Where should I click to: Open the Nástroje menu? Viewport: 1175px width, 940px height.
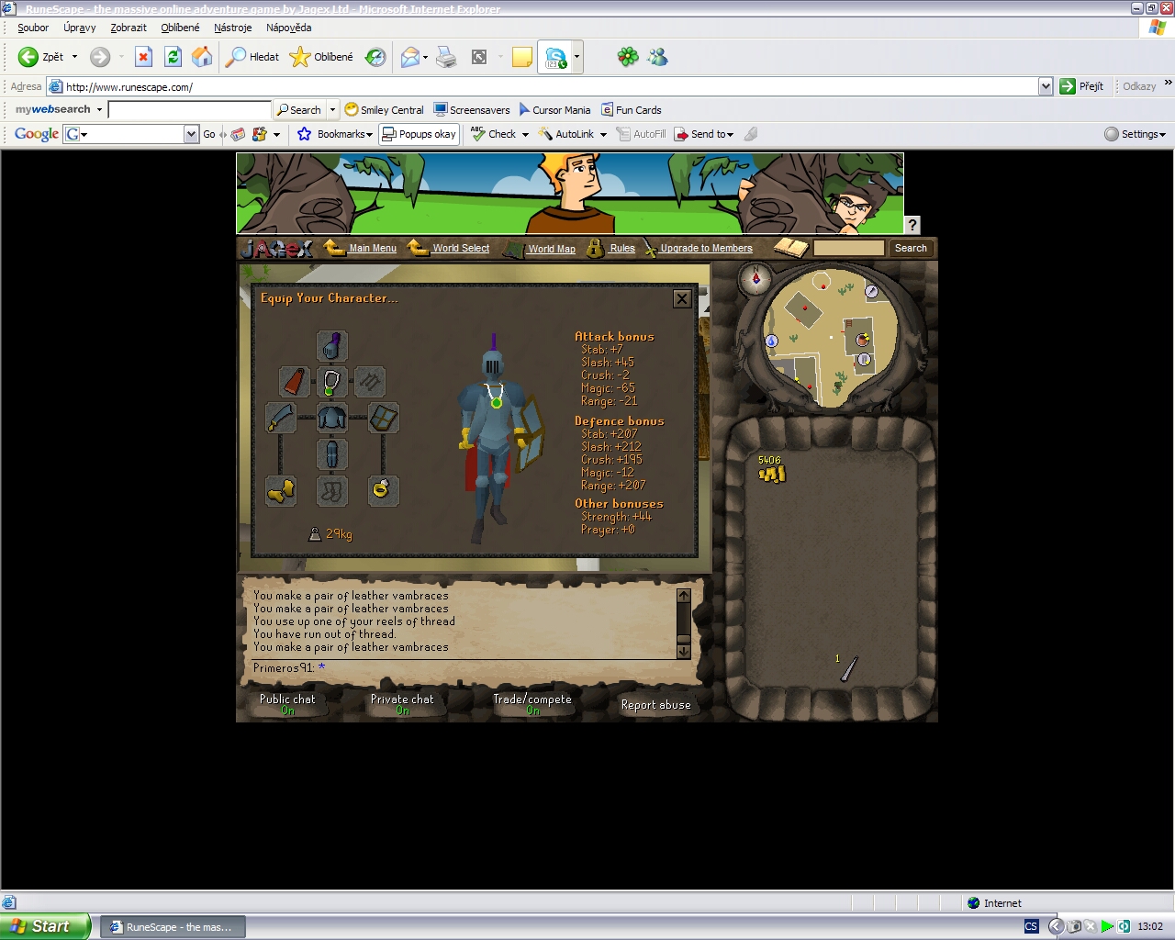[x=233, y=28]
